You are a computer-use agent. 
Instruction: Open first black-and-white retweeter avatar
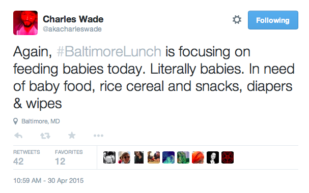click(x=109, y=157)
